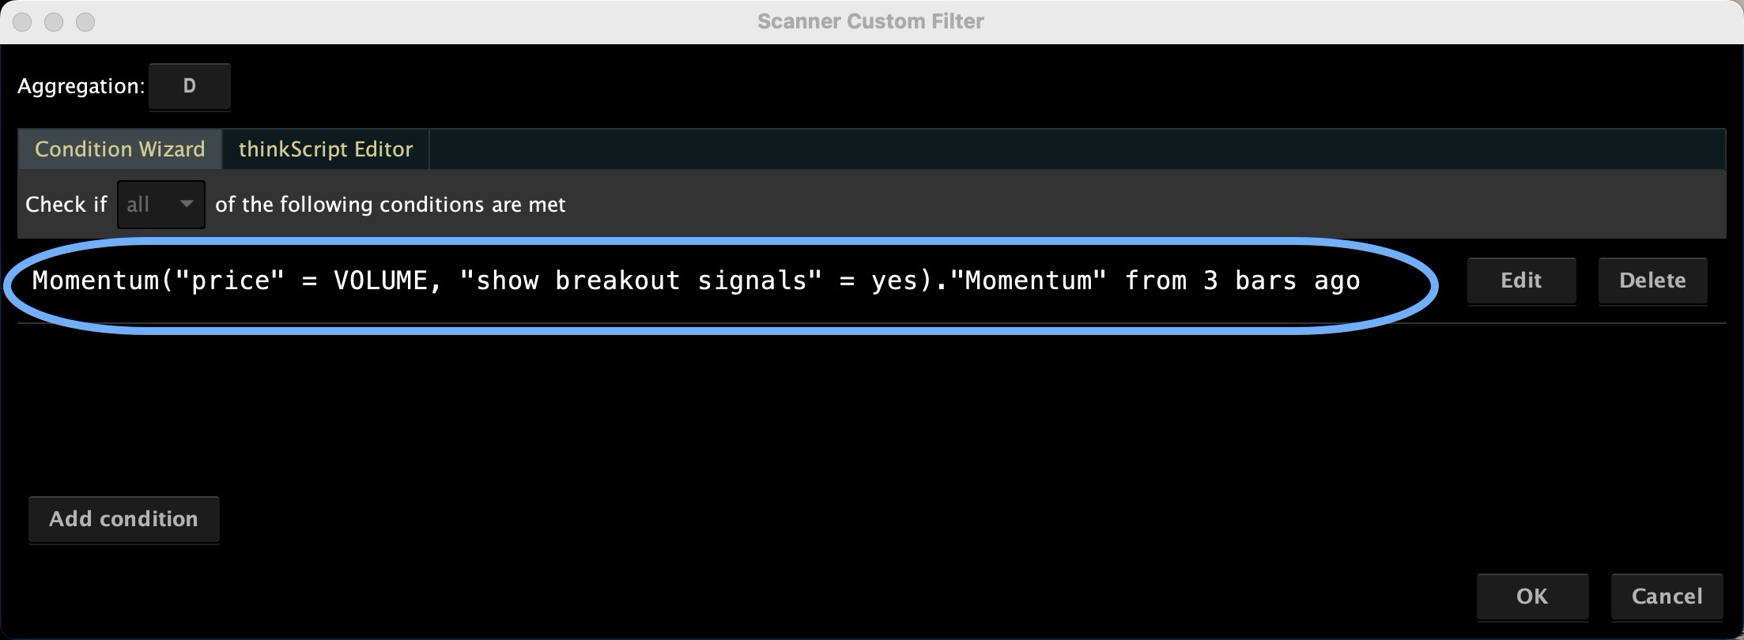Click 'of the following conditions are met' text
1744x640 pixels.
391,205
